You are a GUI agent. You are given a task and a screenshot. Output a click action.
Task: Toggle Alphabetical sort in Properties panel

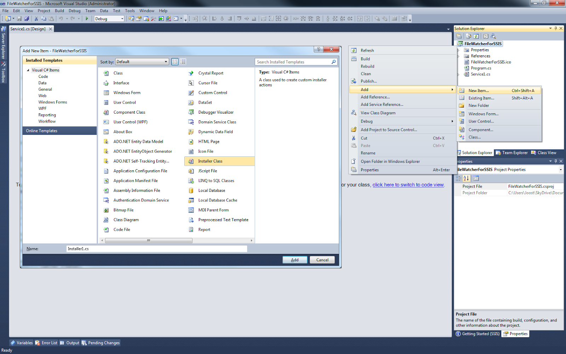466,178
